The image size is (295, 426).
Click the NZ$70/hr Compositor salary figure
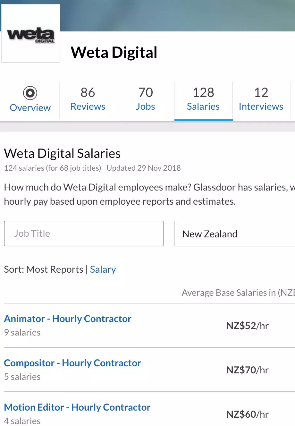coord(247,370)
